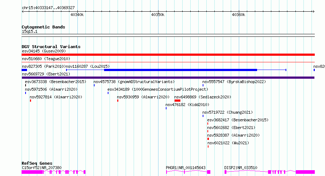
Task: Open nsv4575738 (gnomADStructuralVariants) label
Action: tap(134, 82)
